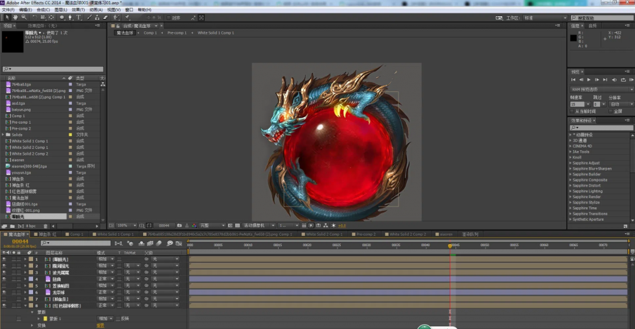Expand Sapphire Lighting effects category

pyautogui.click(x=571, y=192)
